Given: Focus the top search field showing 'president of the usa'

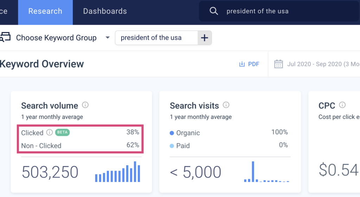Looking at the screenshot, I should click(279, 11).
